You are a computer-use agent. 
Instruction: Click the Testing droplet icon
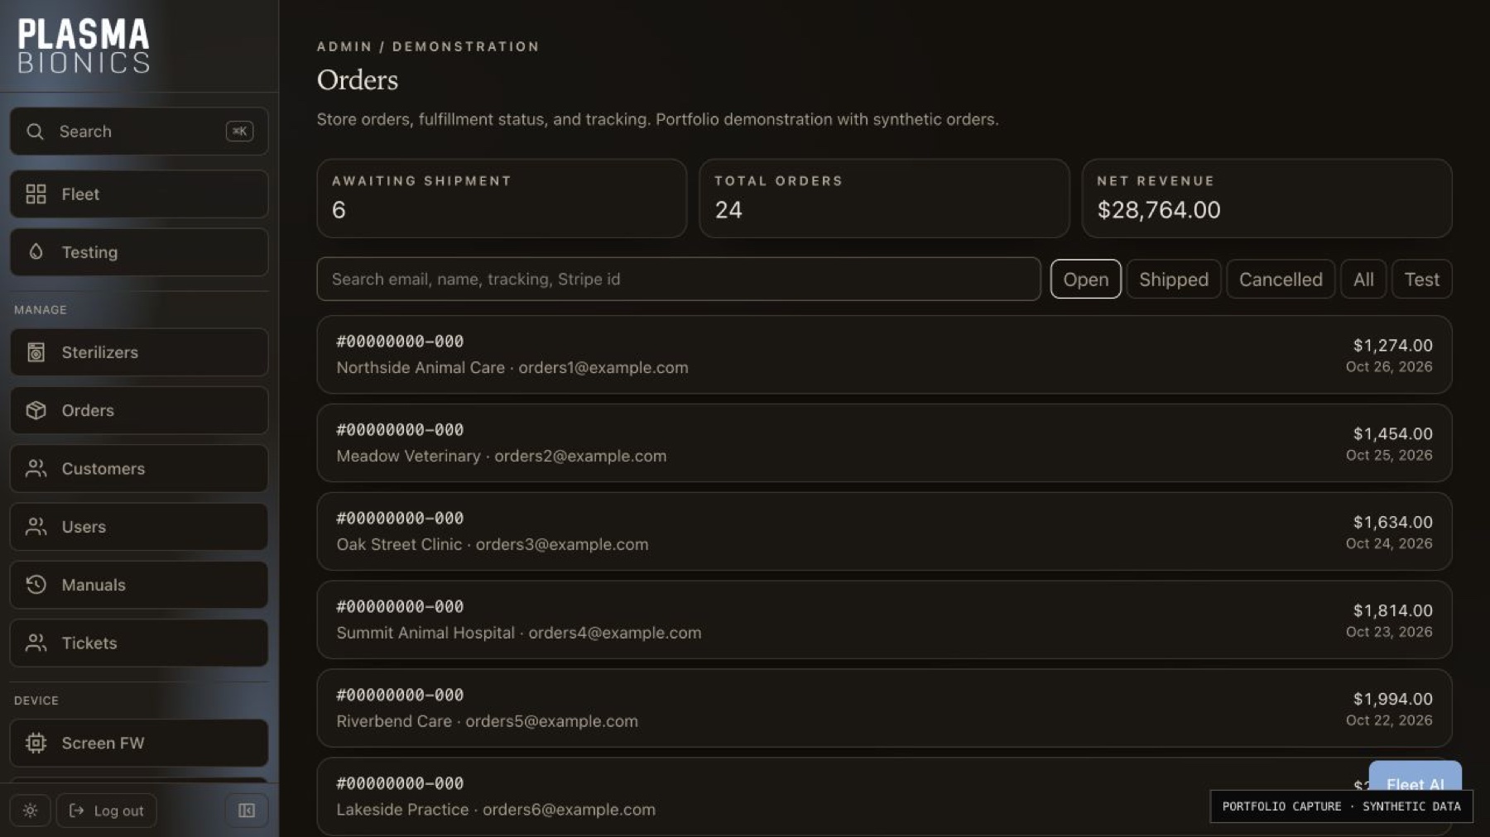point(36,251)
